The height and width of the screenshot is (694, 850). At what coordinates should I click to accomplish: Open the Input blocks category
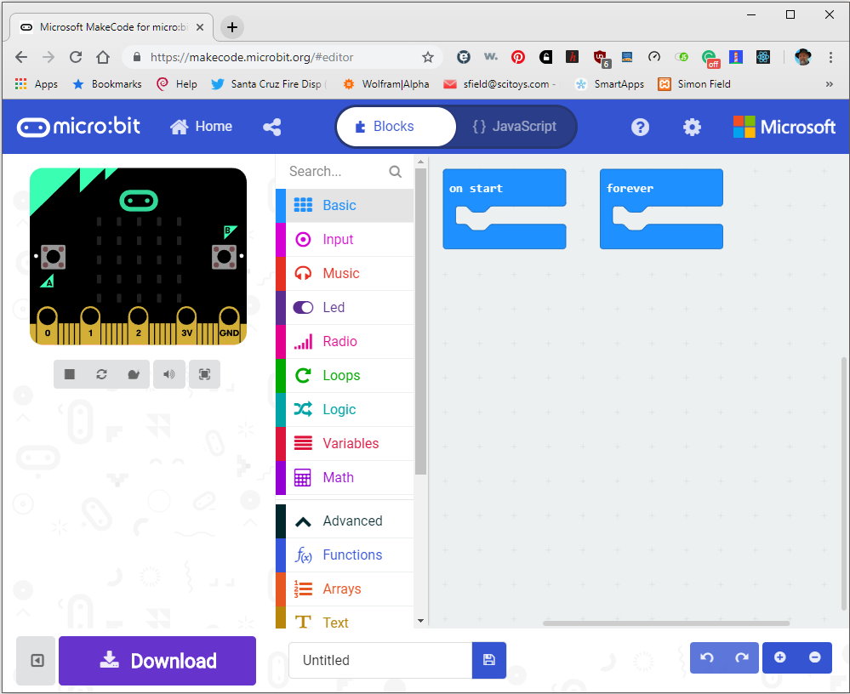tap(345, 240)
